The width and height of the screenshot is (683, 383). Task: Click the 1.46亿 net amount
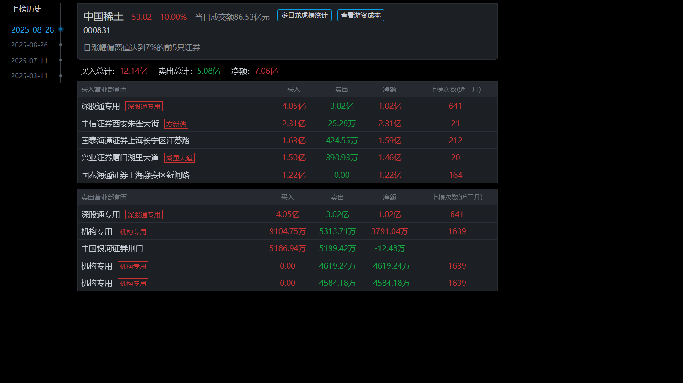[390, 158]
